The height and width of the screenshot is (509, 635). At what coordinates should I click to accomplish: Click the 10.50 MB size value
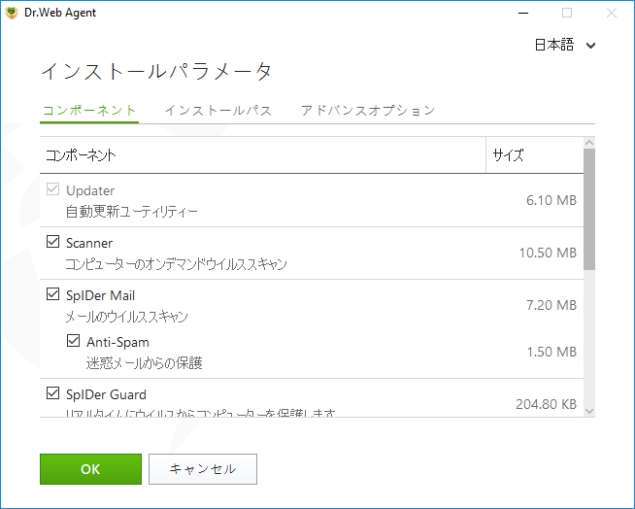click(x=548, y=253)
